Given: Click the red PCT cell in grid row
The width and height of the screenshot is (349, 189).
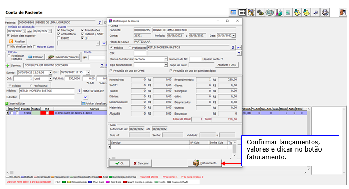Looking at the screenshot, I should pos(47,113).
